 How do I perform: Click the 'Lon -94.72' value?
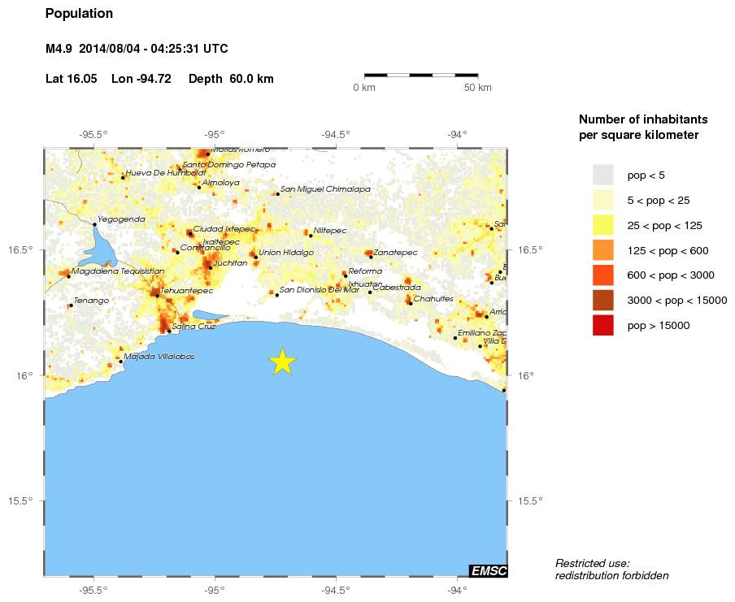coord(141,79)
